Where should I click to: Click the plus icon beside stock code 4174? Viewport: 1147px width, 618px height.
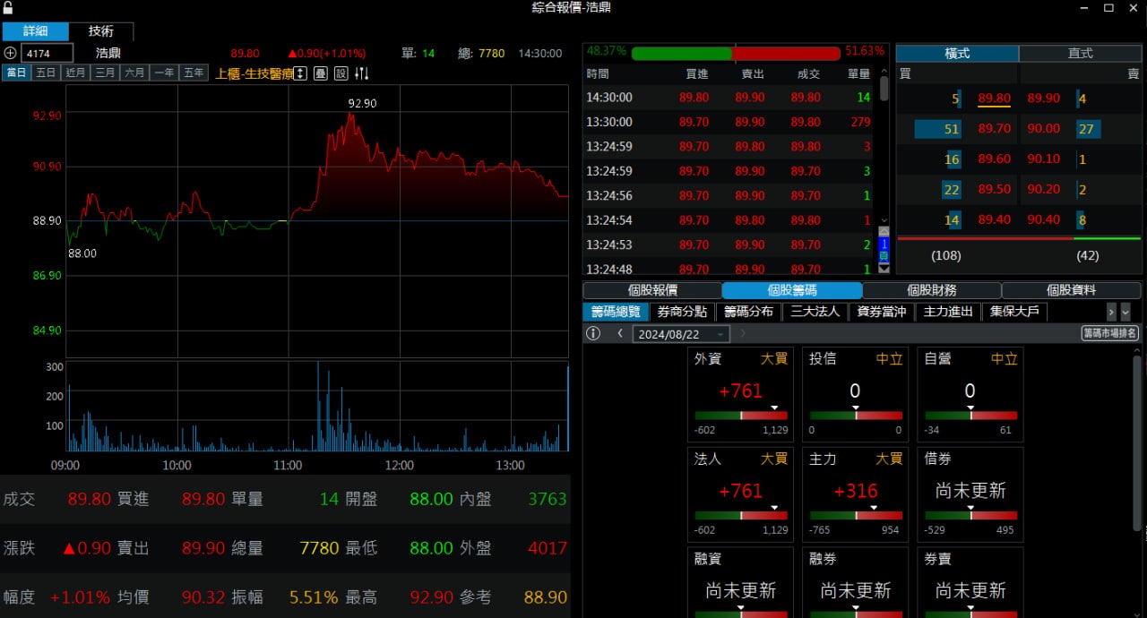coord(11,54)
